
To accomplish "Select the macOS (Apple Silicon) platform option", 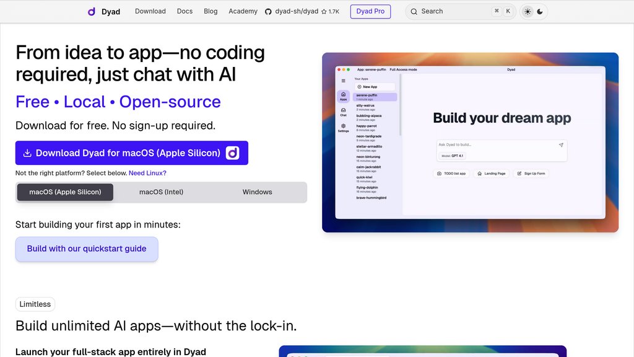I will 65,192.
